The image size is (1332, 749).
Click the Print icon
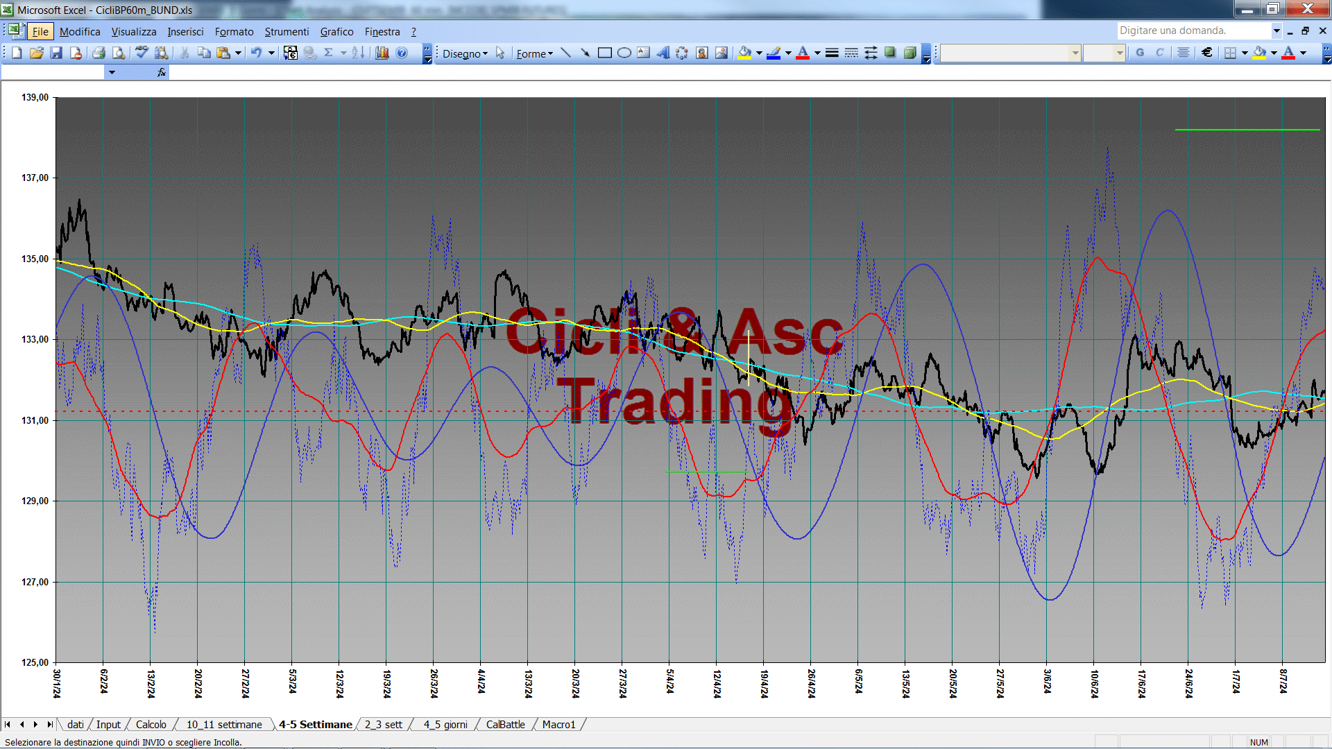tap(99, 53)
